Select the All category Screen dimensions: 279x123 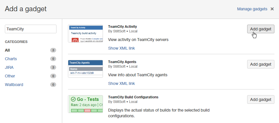click(x=7, y=50)
